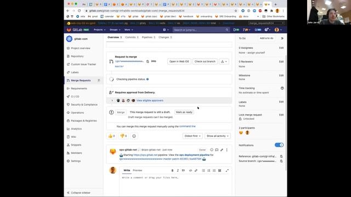Open Analytics in the sidebar
Viewport: 351px width, 197px height.
[75, 129]
